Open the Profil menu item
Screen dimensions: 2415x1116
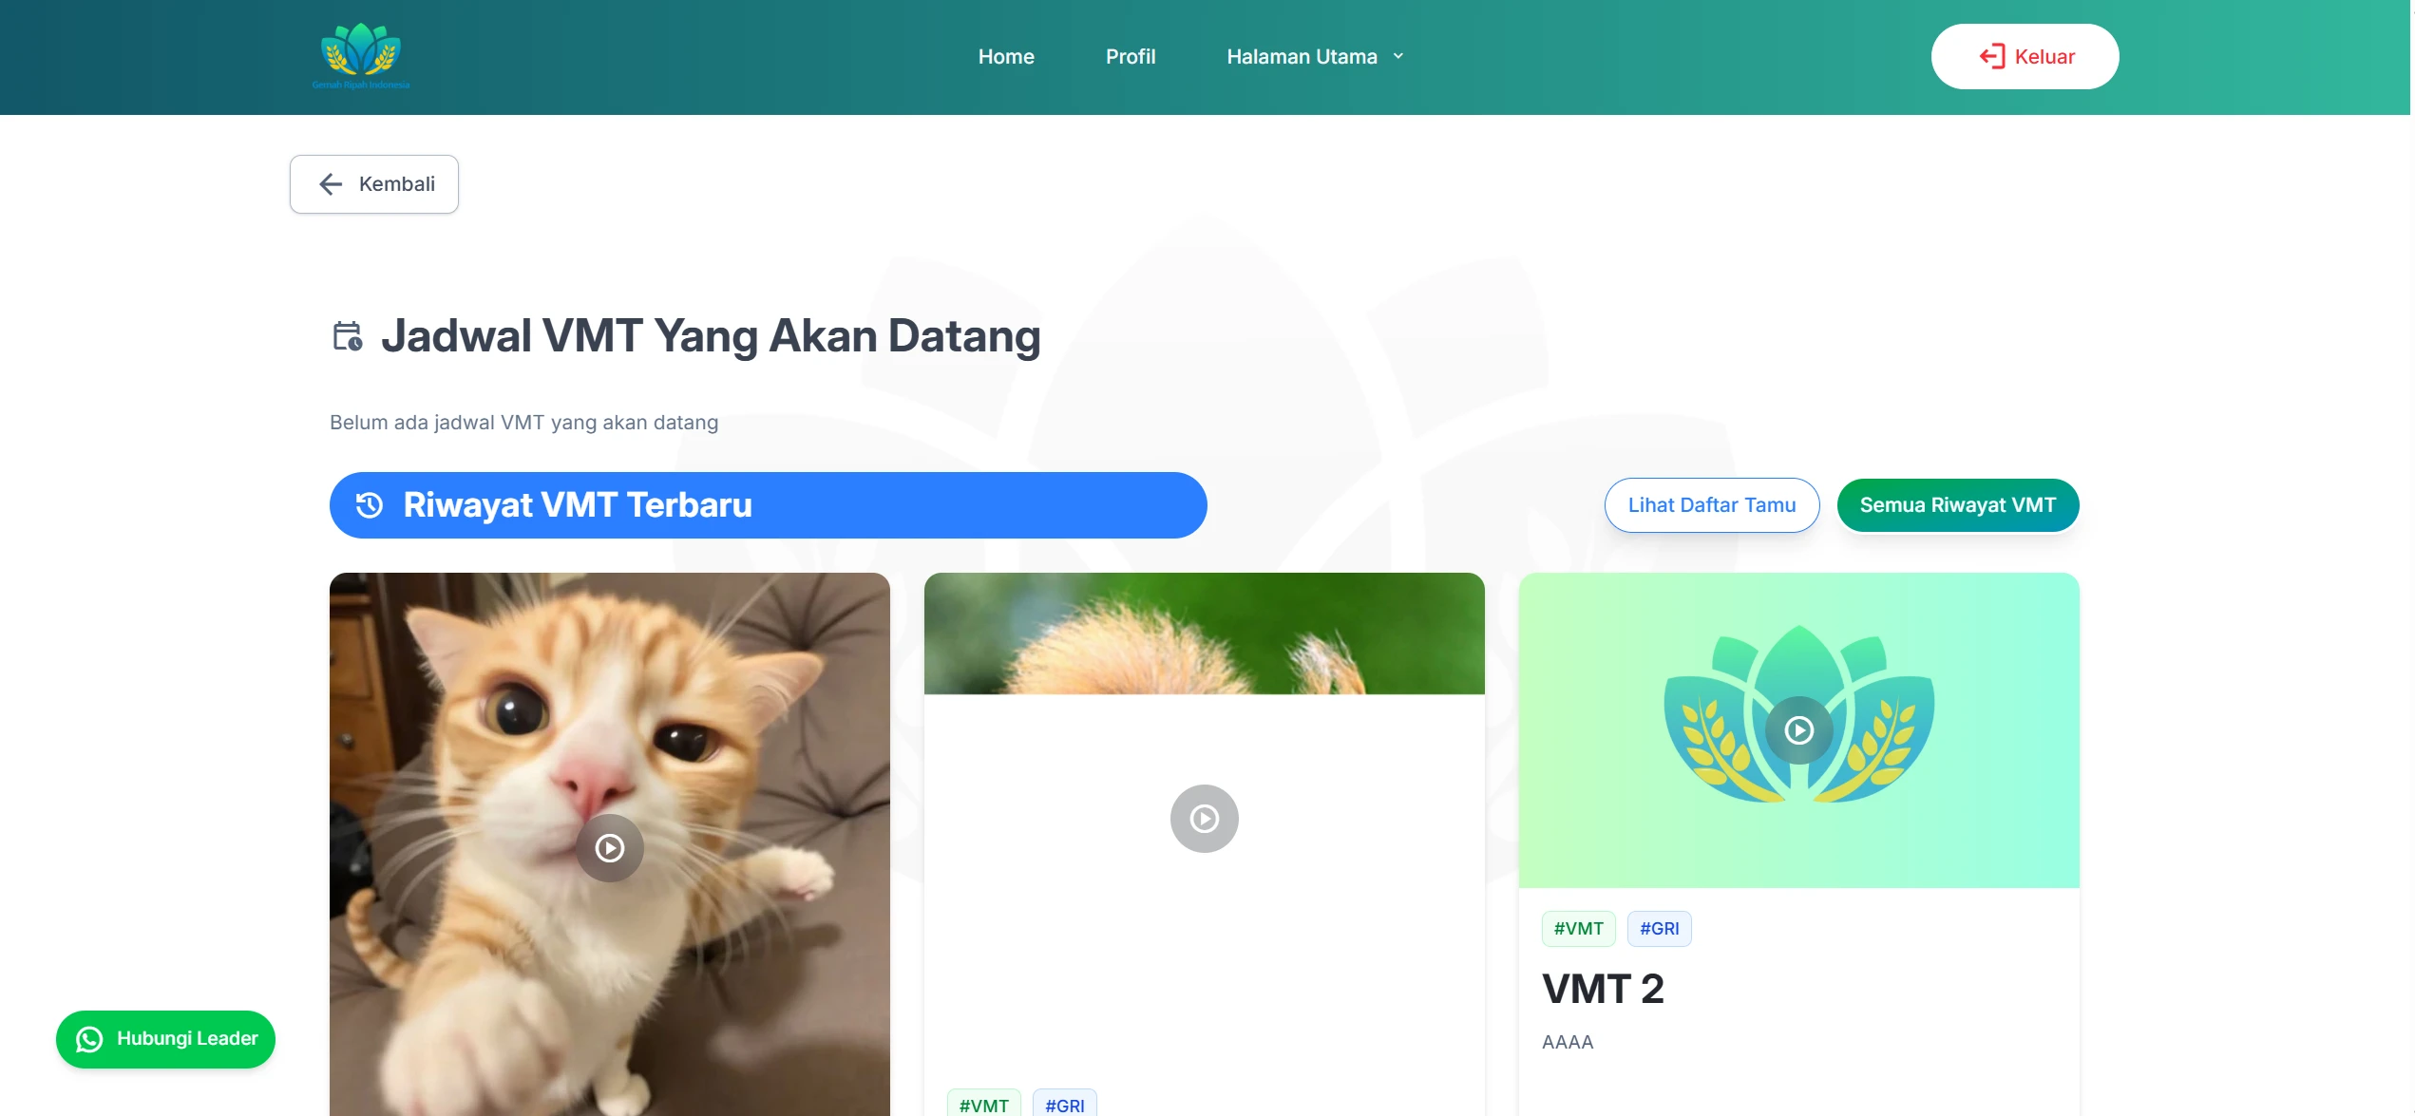(x=1131, y=57)
